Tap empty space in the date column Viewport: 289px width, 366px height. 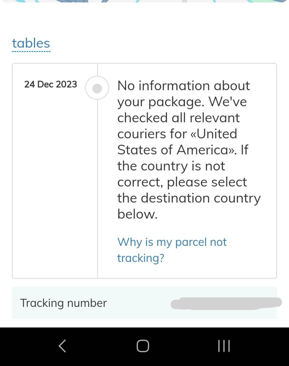55,183
